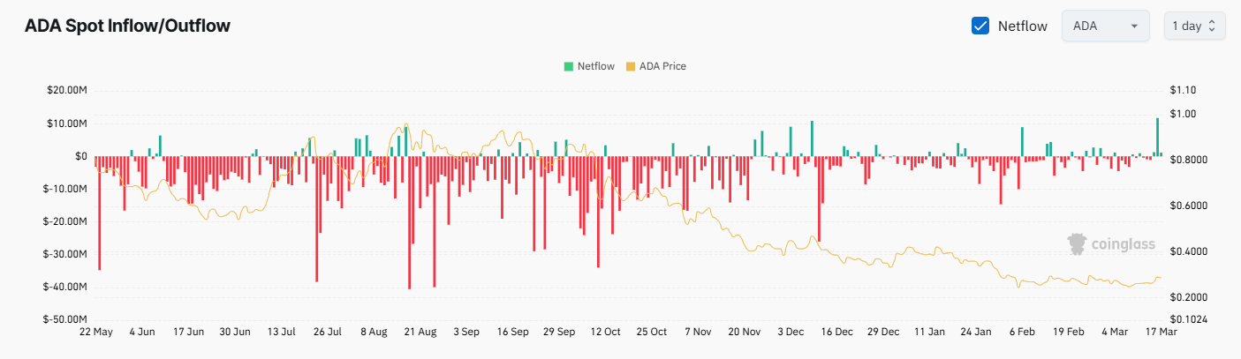
Task: Click the yellow ADA Price legend square
Action: pyautogui.click(x=630, y=66)
